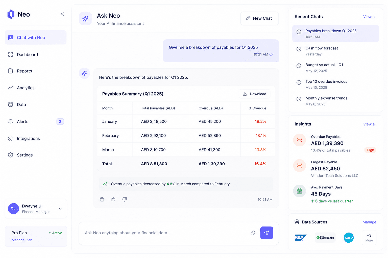Click the January 18.2% overdue cell
Viewport: 388px width, 258px height.
pyautogui.click(x=260, y=121)
